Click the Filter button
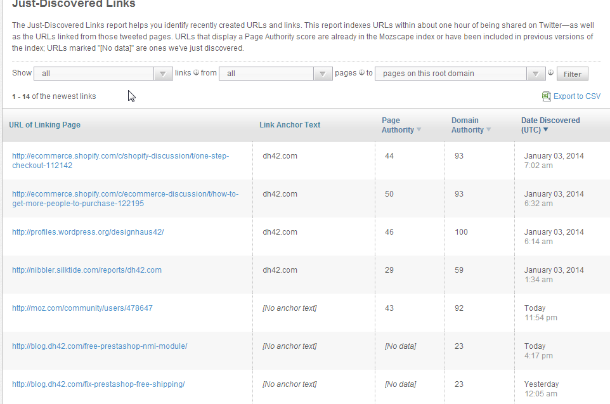The image size is (610, 404). (x=572, y=74)
